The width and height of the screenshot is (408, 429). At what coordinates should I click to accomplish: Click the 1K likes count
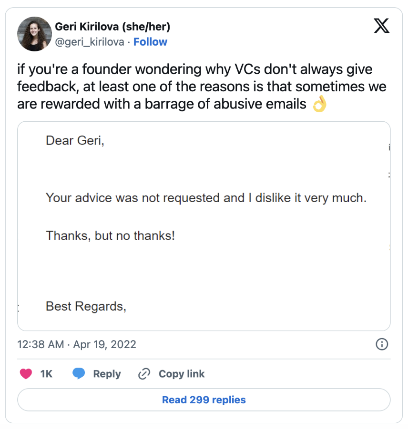click(x=46, y=374)
